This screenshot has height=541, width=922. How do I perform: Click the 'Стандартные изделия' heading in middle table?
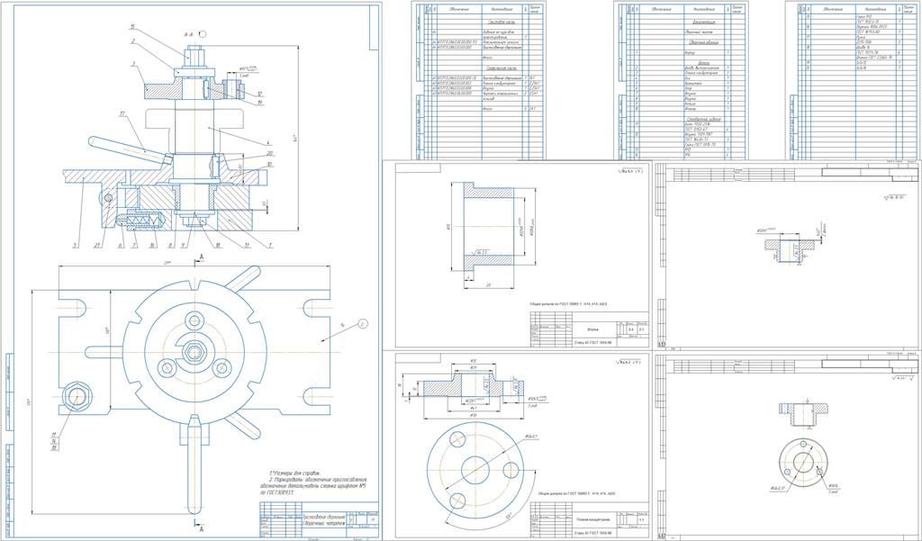coord(703,118)
